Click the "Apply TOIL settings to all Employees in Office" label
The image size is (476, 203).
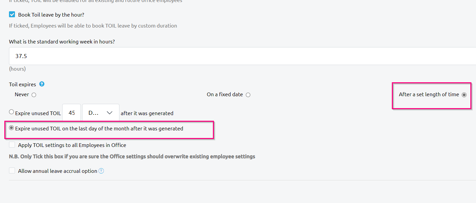coord(72,145)
